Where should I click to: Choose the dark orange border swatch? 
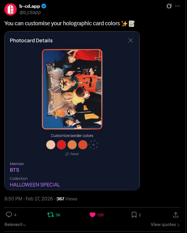[x=83, y=145]
